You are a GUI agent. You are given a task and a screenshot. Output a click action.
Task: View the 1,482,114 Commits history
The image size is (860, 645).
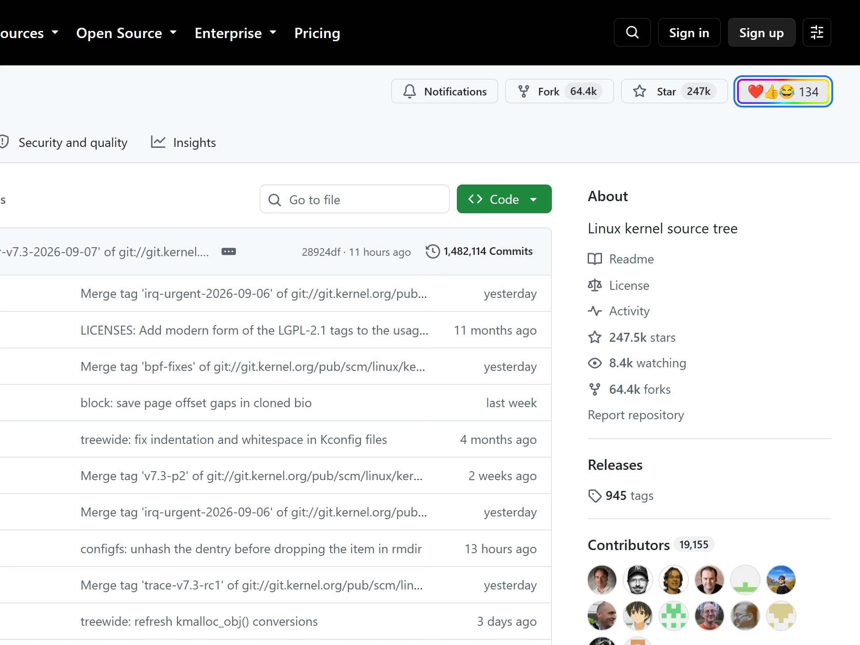[x=479, y=251]
